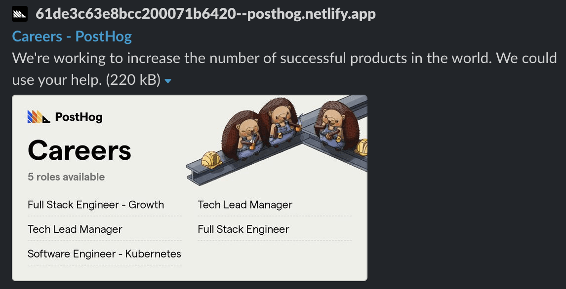Click the steel I-beam end in the illustration

[x=194, y=174]
